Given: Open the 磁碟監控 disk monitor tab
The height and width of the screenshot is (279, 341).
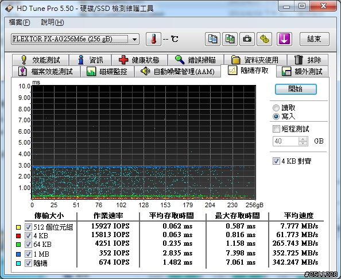Looking at the screenshot, I should point(107,71).
